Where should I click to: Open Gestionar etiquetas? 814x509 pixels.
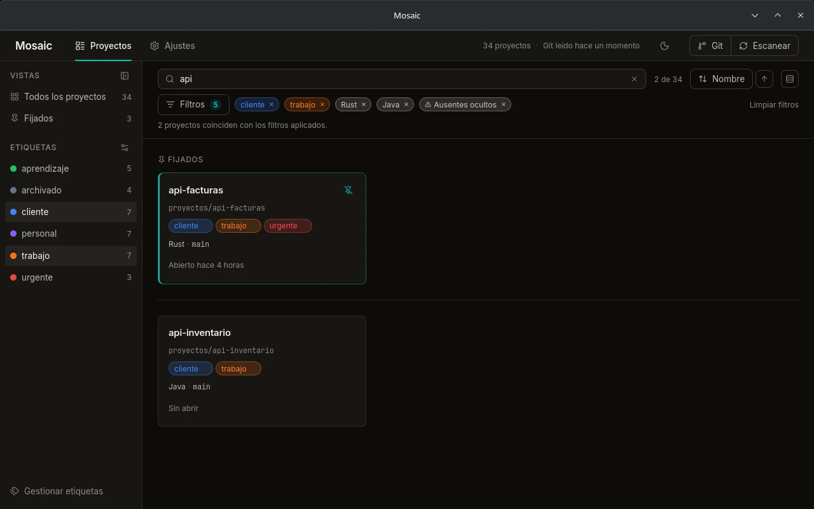click(x=57, y=491)
